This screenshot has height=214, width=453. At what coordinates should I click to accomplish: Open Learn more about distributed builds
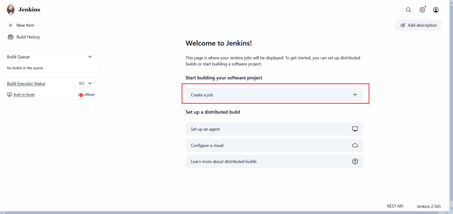[274, 161]
